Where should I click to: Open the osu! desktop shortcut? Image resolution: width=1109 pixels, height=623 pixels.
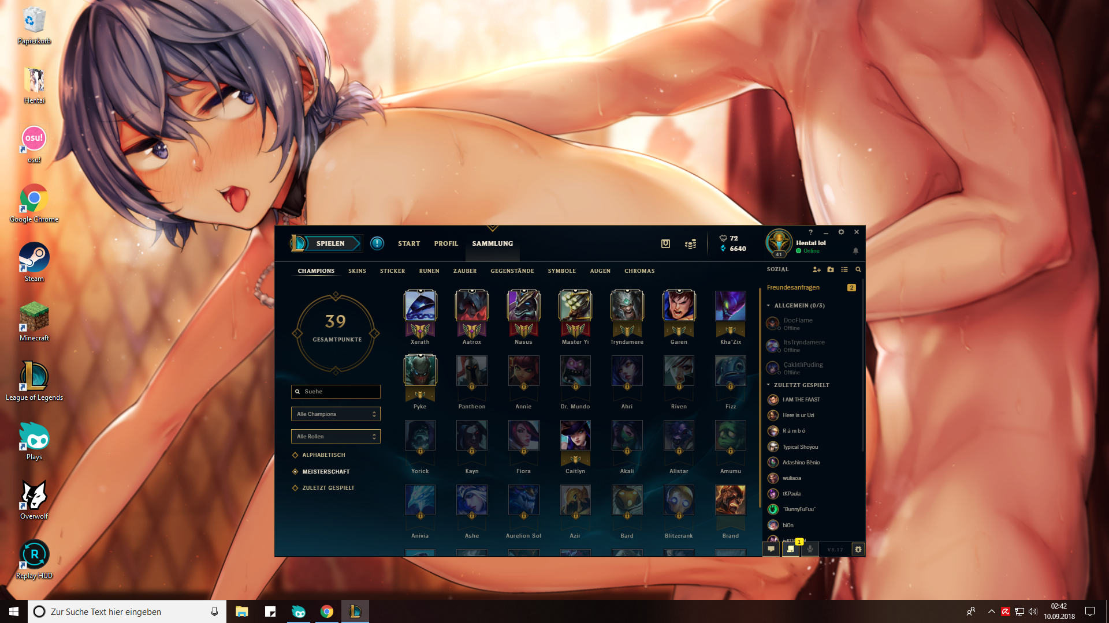click(34, 144)
